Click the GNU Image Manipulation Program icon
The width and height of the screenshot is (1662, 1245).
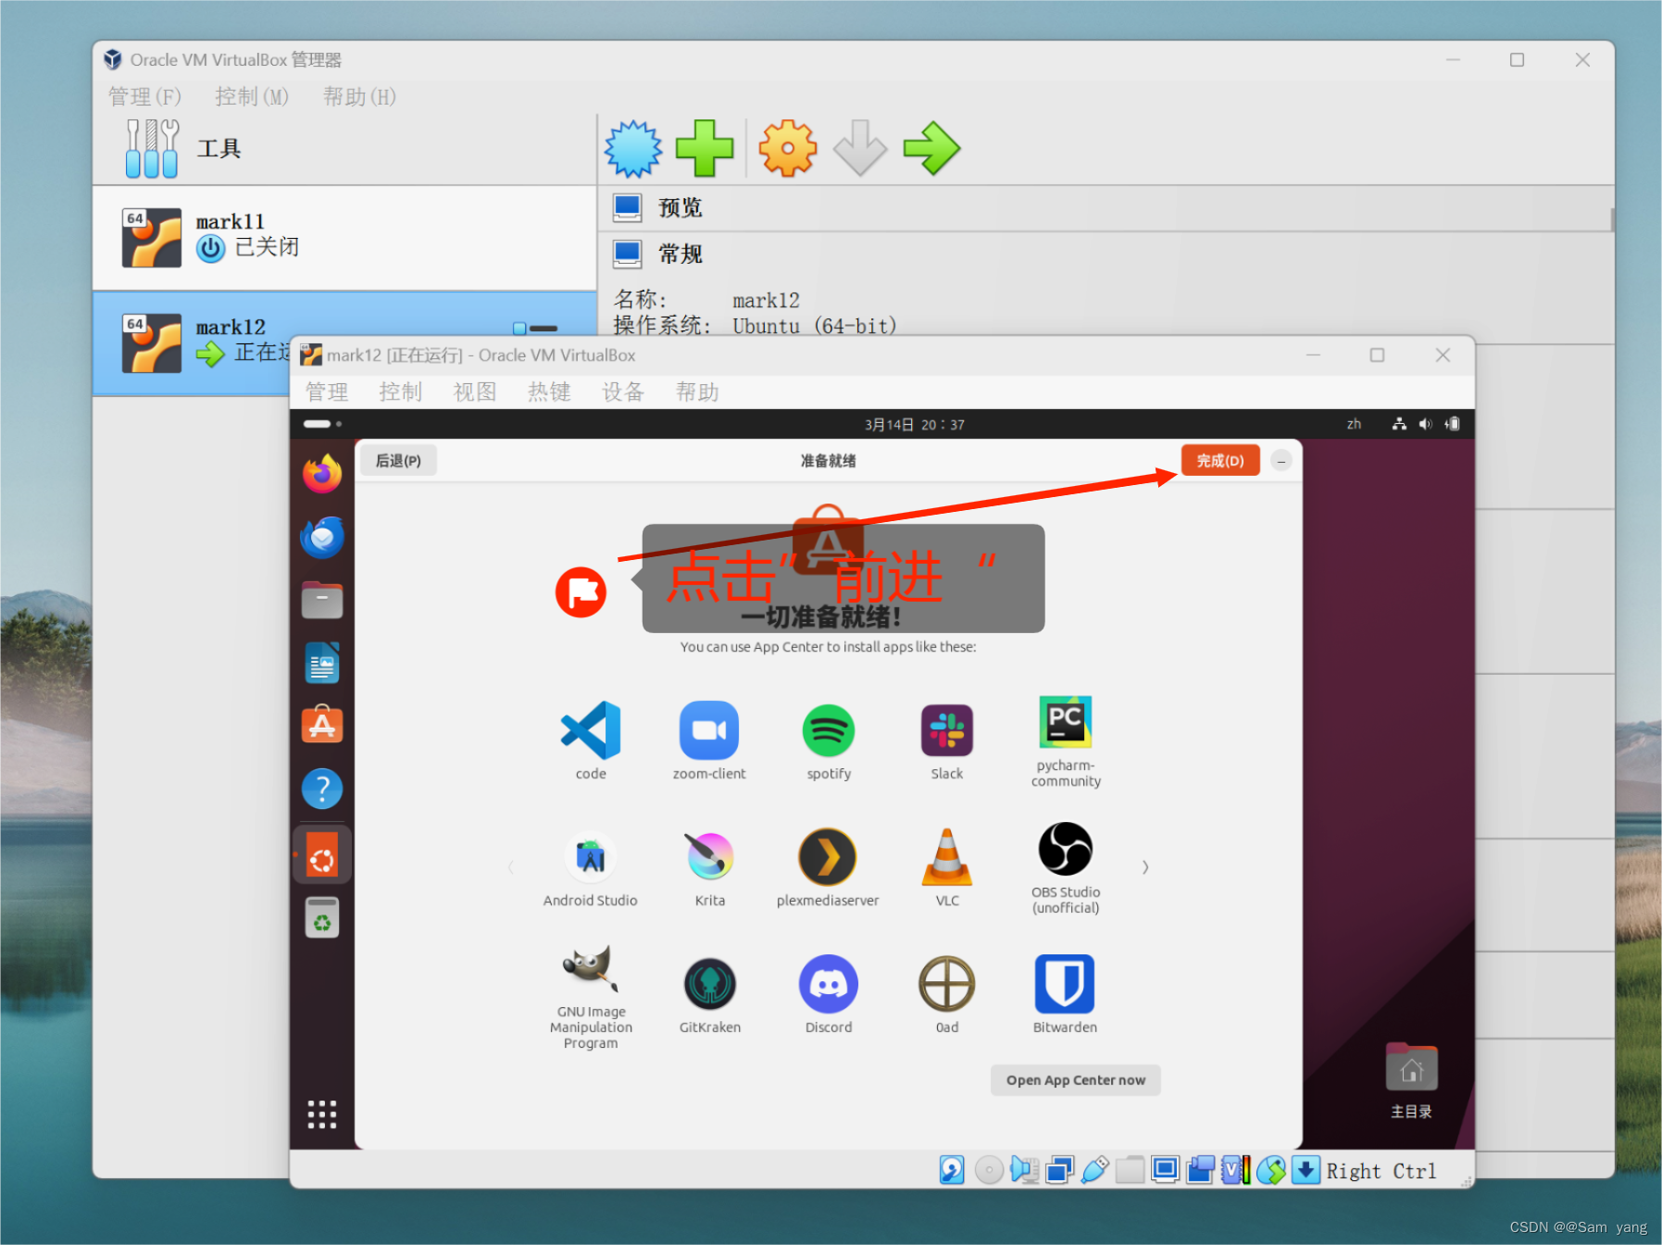(591, 969)
